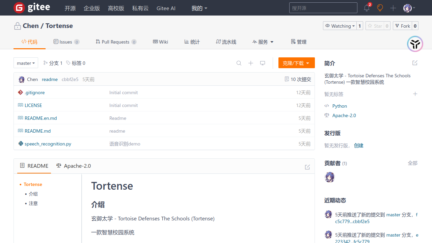This screenshot has height=243, width=432.
Task: Click the notification bell icon
Action: 367,8
